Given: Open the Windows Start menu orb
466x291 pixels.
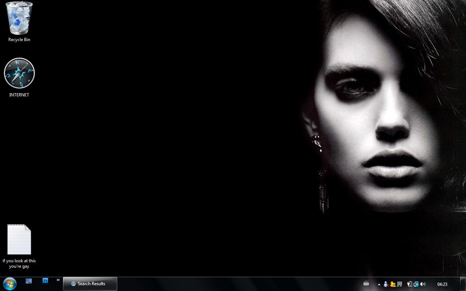Looking at the screenshot, I should 10,284.
